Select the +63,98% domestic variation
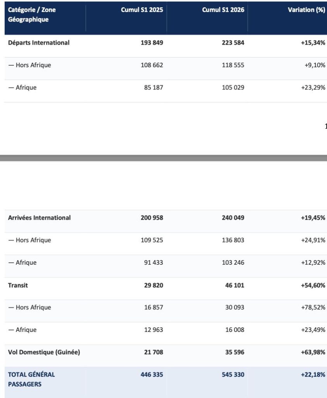 (313, 352)
